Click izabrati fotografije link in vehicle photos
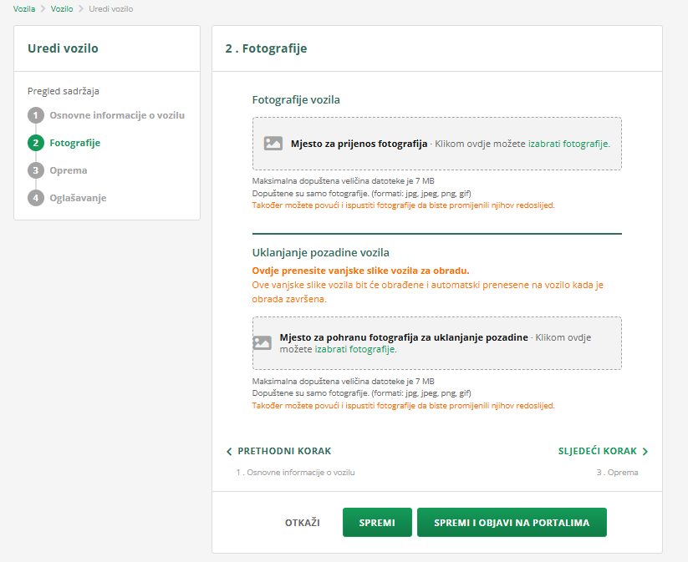 click(568, 144)
